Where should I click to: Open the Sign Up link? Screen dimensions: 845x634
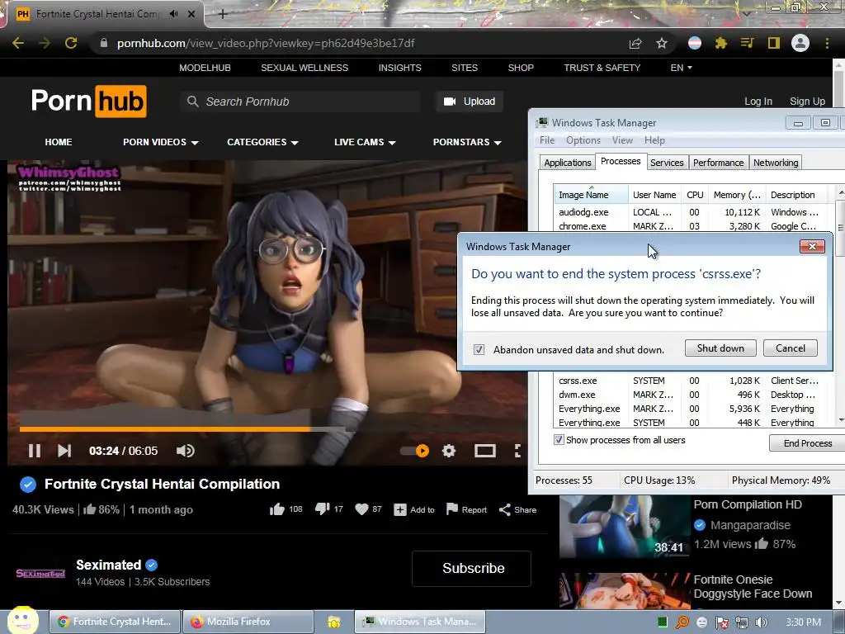click(807, 102)
